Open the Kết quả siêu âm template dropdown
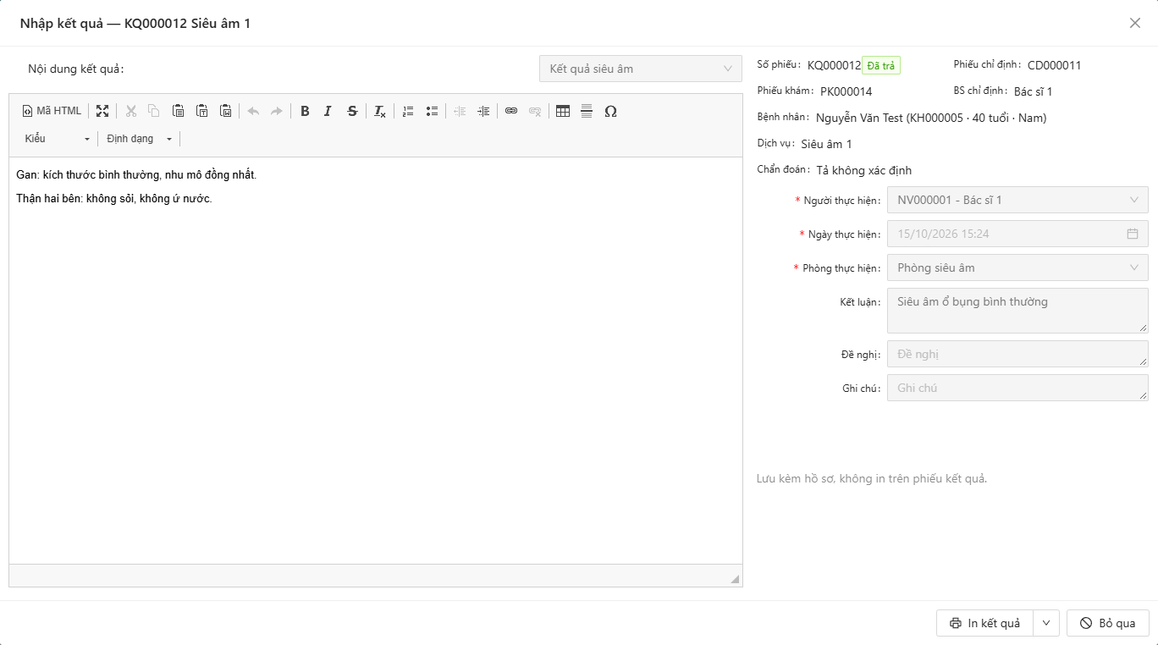This screenshot has width=1158, height=645. (x=641, y=69)
